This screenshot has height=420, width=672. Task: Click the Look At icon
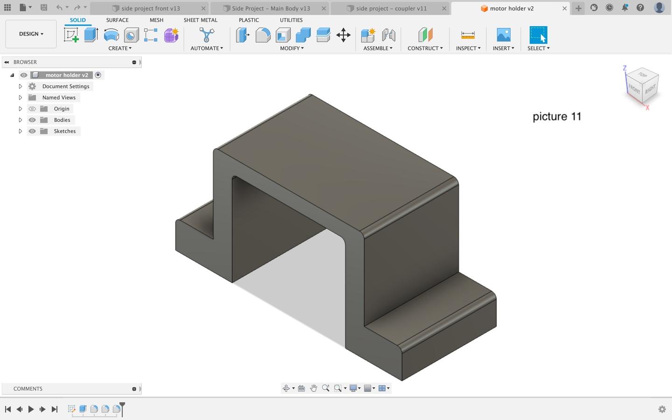click(301, 388)
